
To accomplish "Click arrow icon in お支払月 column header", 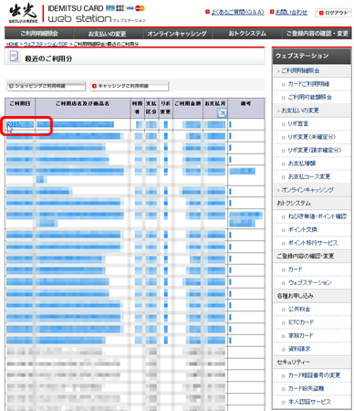I will click(222, 113).
